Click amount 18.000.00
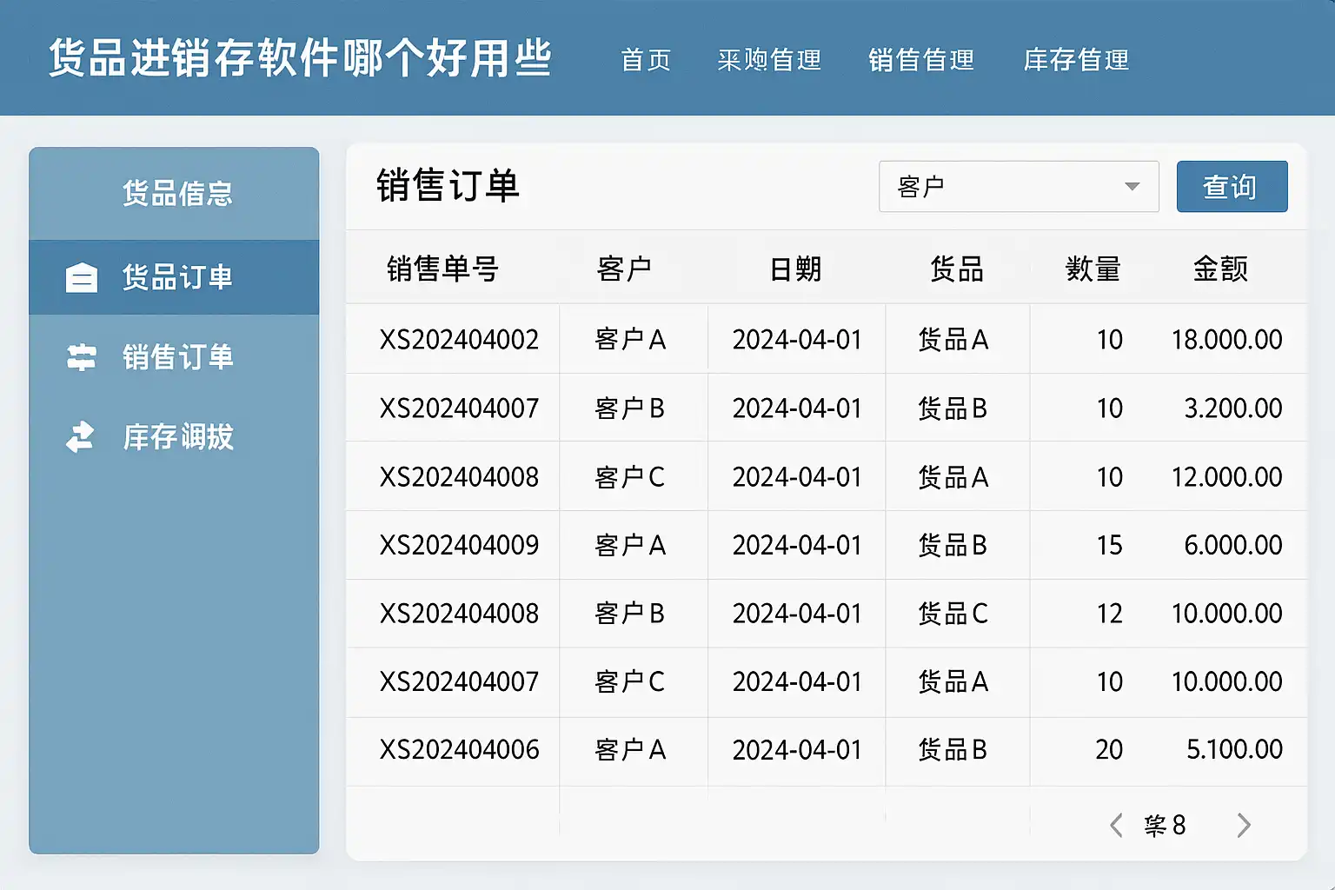The width and height of the screenshot is (1335, 890). [1226, 339]
